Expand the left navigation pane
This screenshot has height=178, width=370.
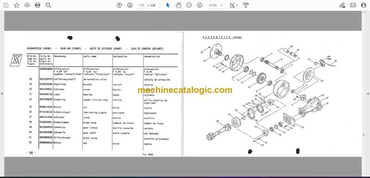pyautogui.click(x=2, y=94)
